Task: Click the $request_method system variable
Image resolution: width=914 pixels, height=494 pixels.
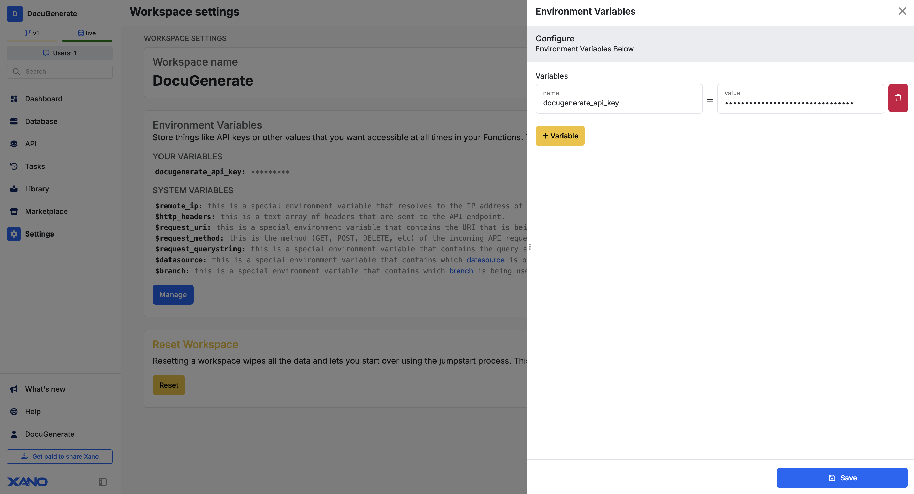Action: tap(189, 238)
